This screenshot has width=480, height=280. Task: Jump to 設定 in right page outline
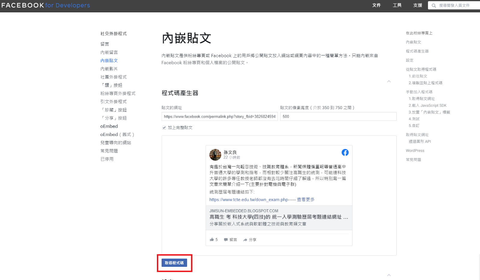pyautogui.click(x=409, y=60)
